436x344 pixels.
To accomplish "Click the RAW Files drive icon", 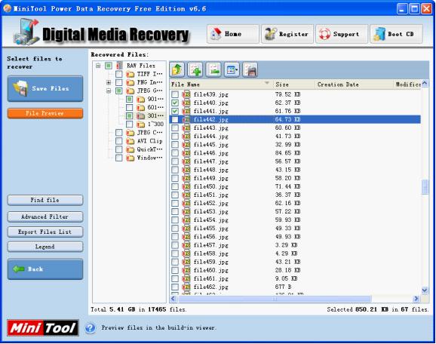I will point(120,66).
